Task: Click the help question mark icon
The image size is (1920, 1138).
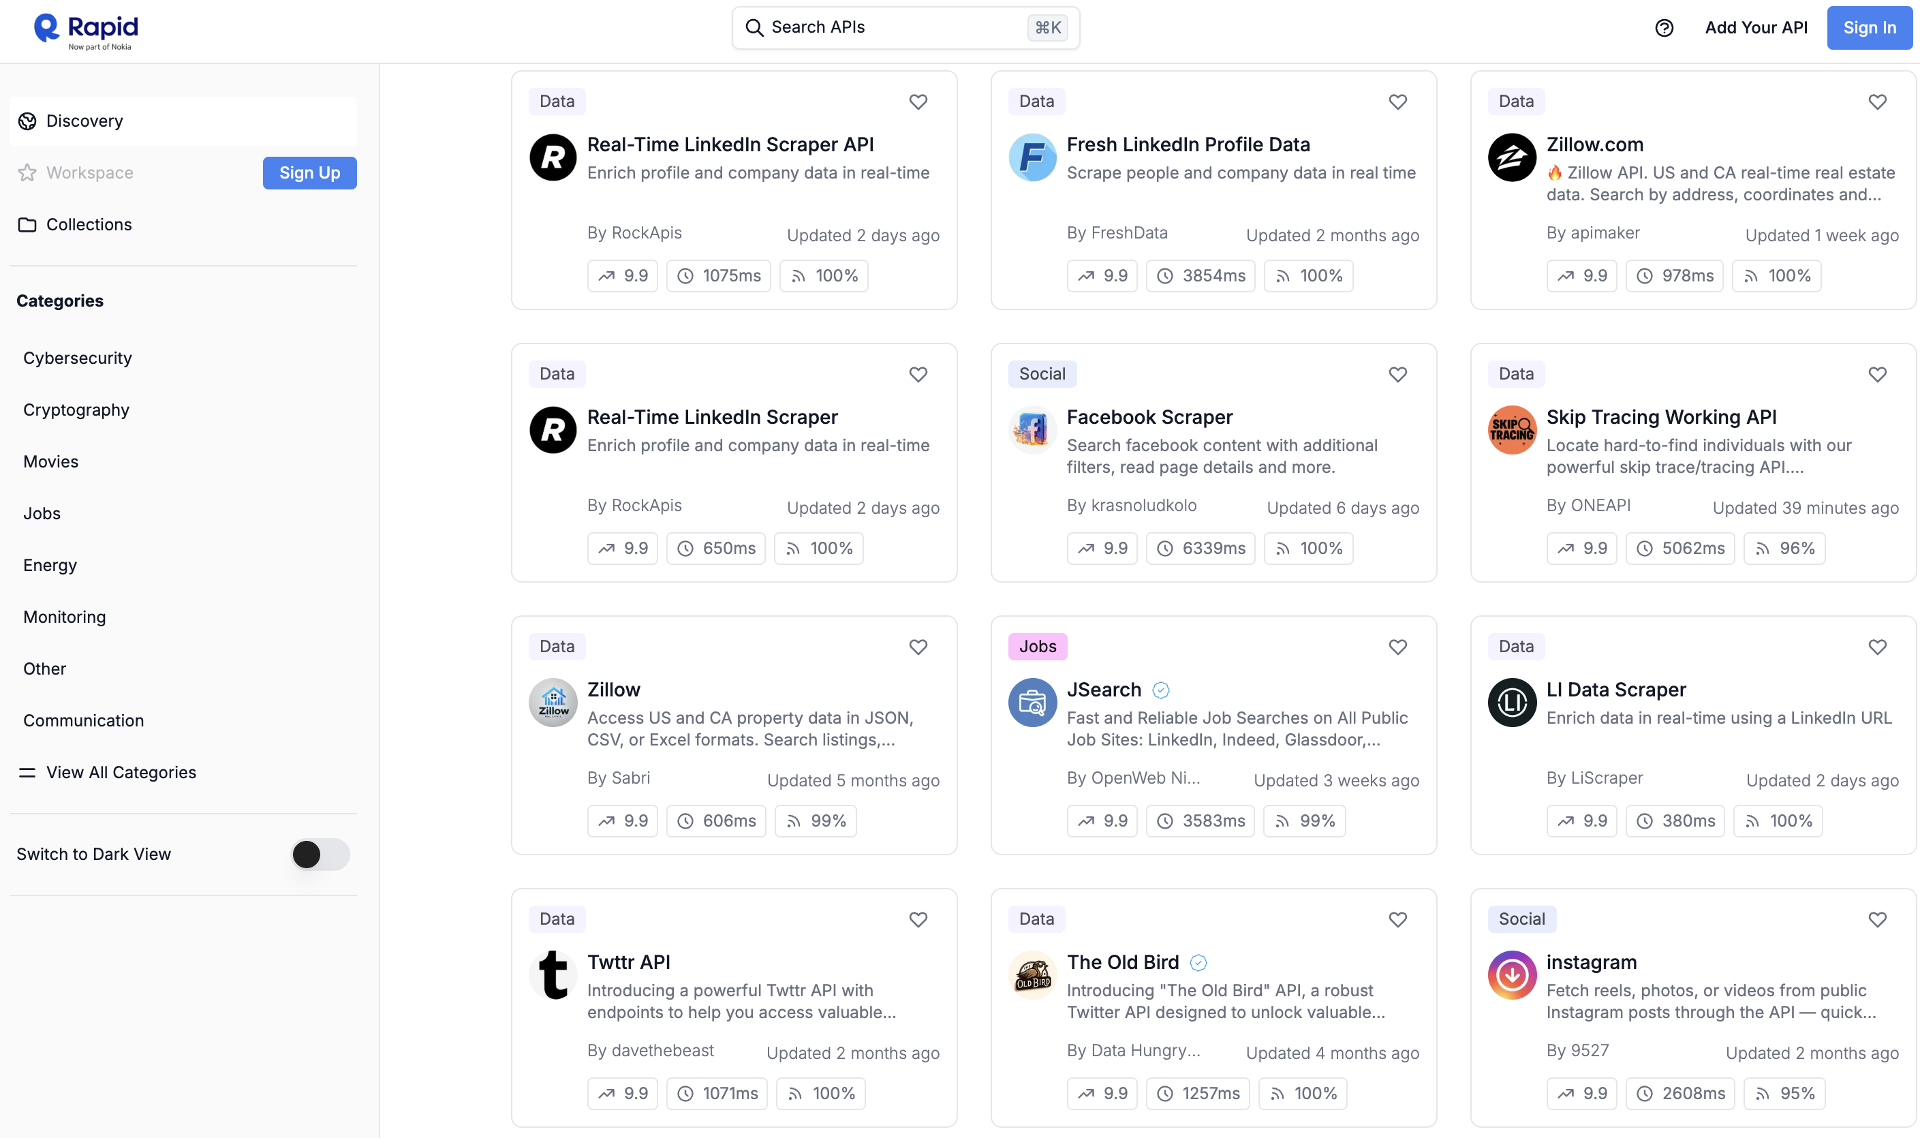Action: pyautogui.click(x=1664, y=28)
